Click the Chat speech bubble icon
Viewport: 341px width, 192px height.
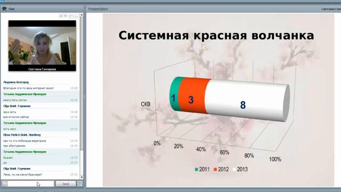point(4,9)
